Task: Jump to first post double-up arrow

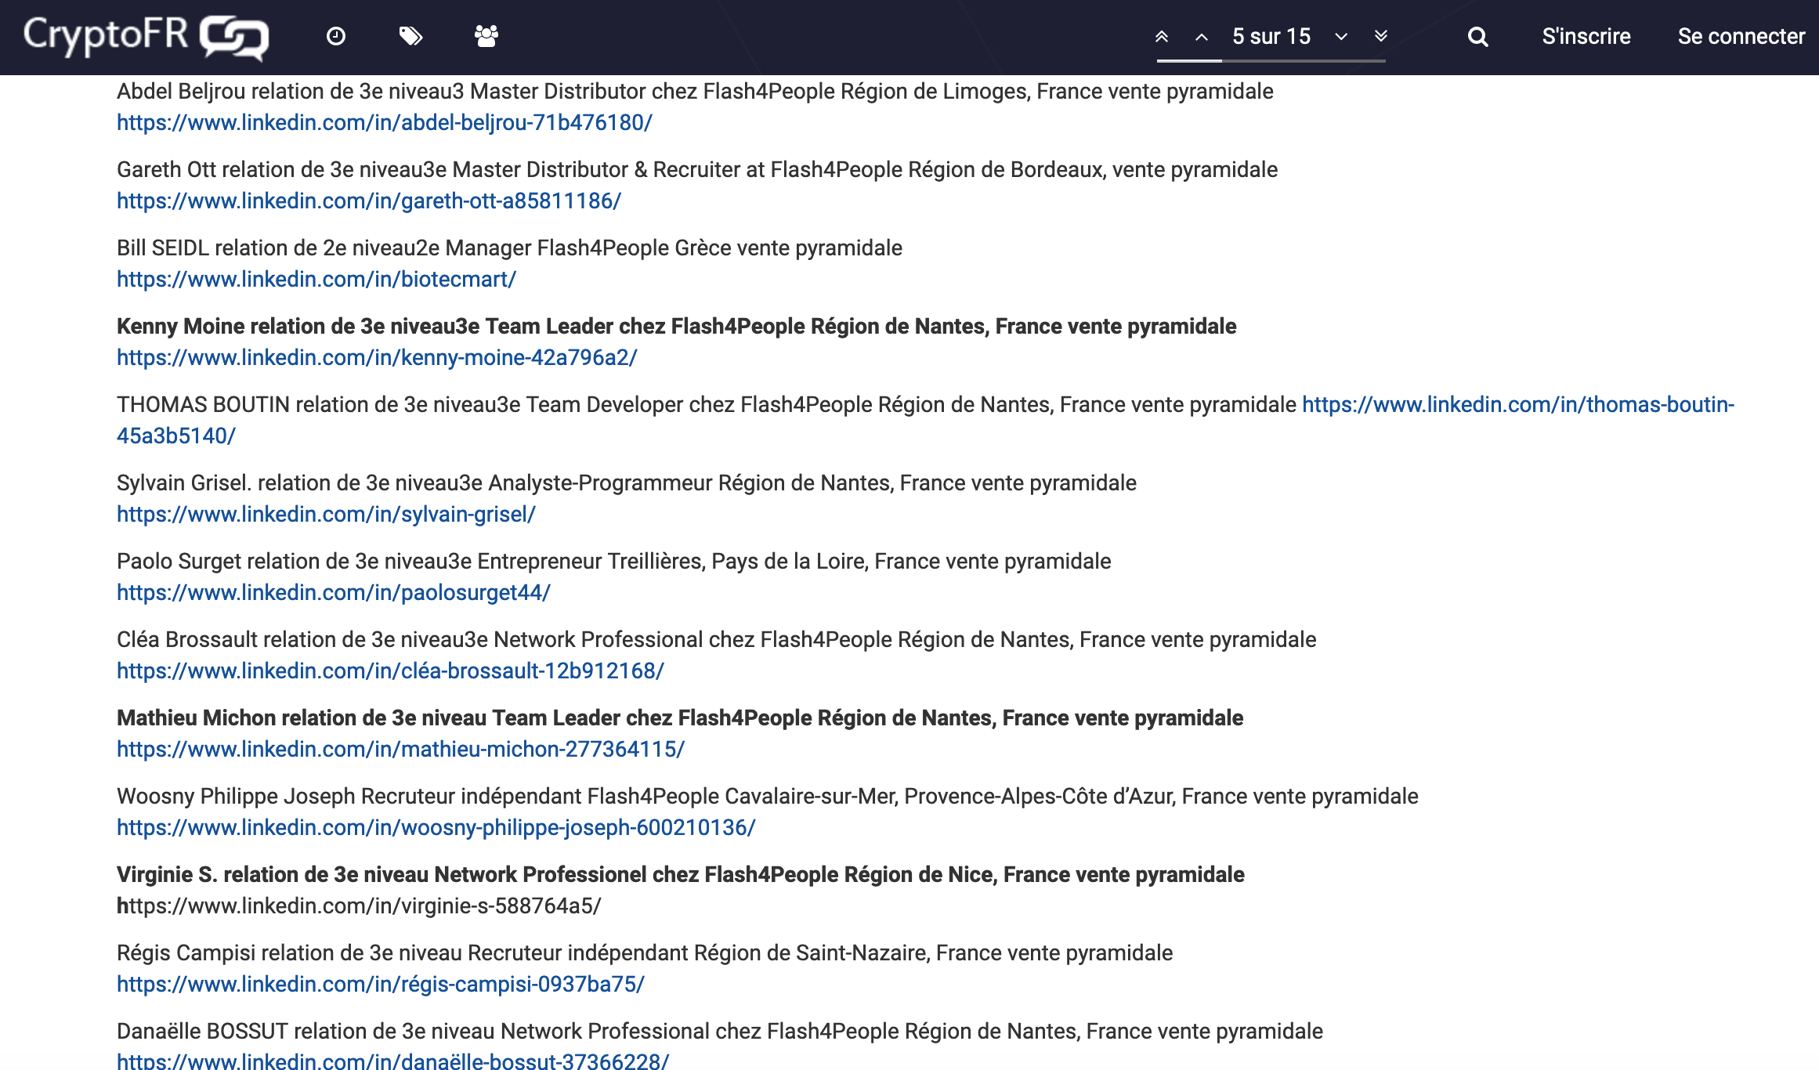Action: 1162,36
